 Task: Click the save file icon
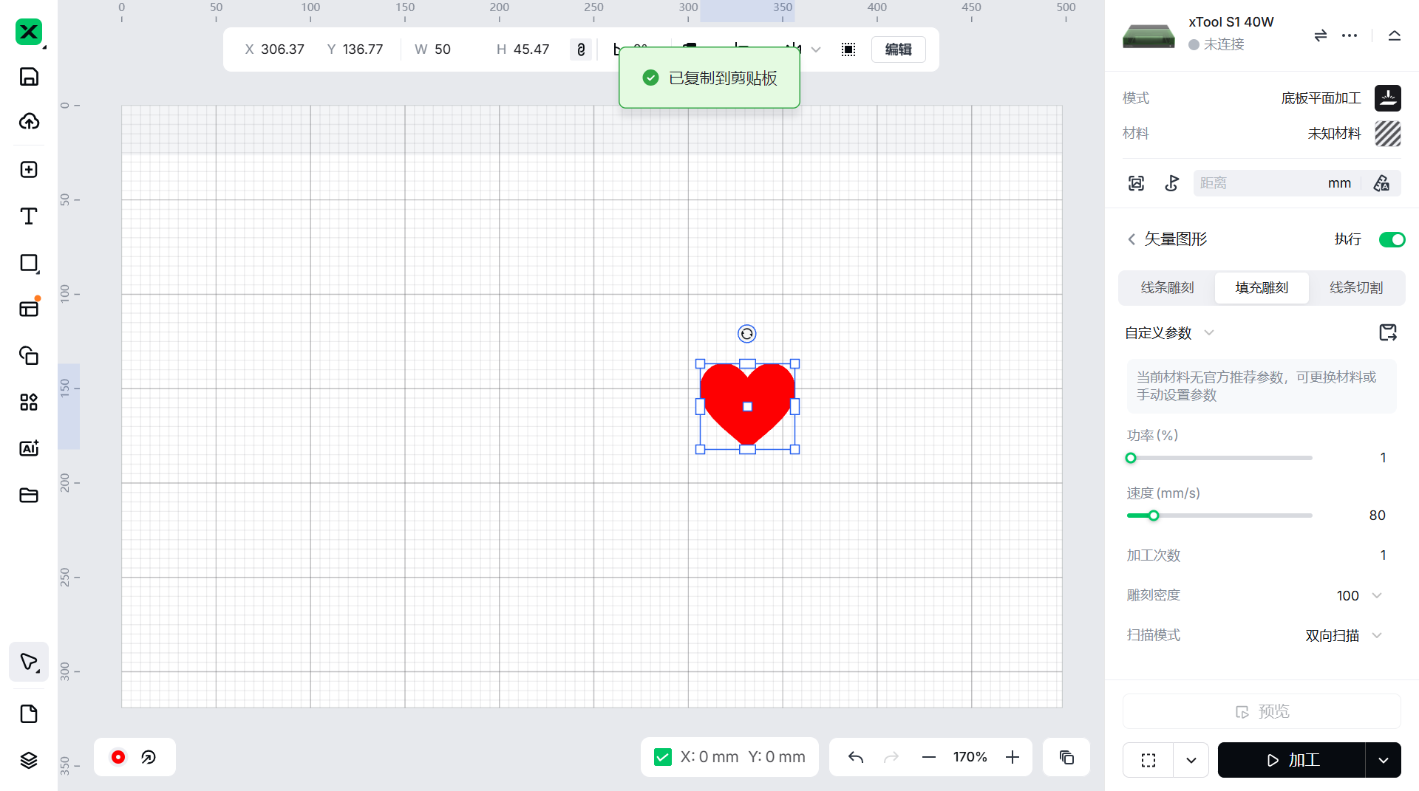click(29, 77)
